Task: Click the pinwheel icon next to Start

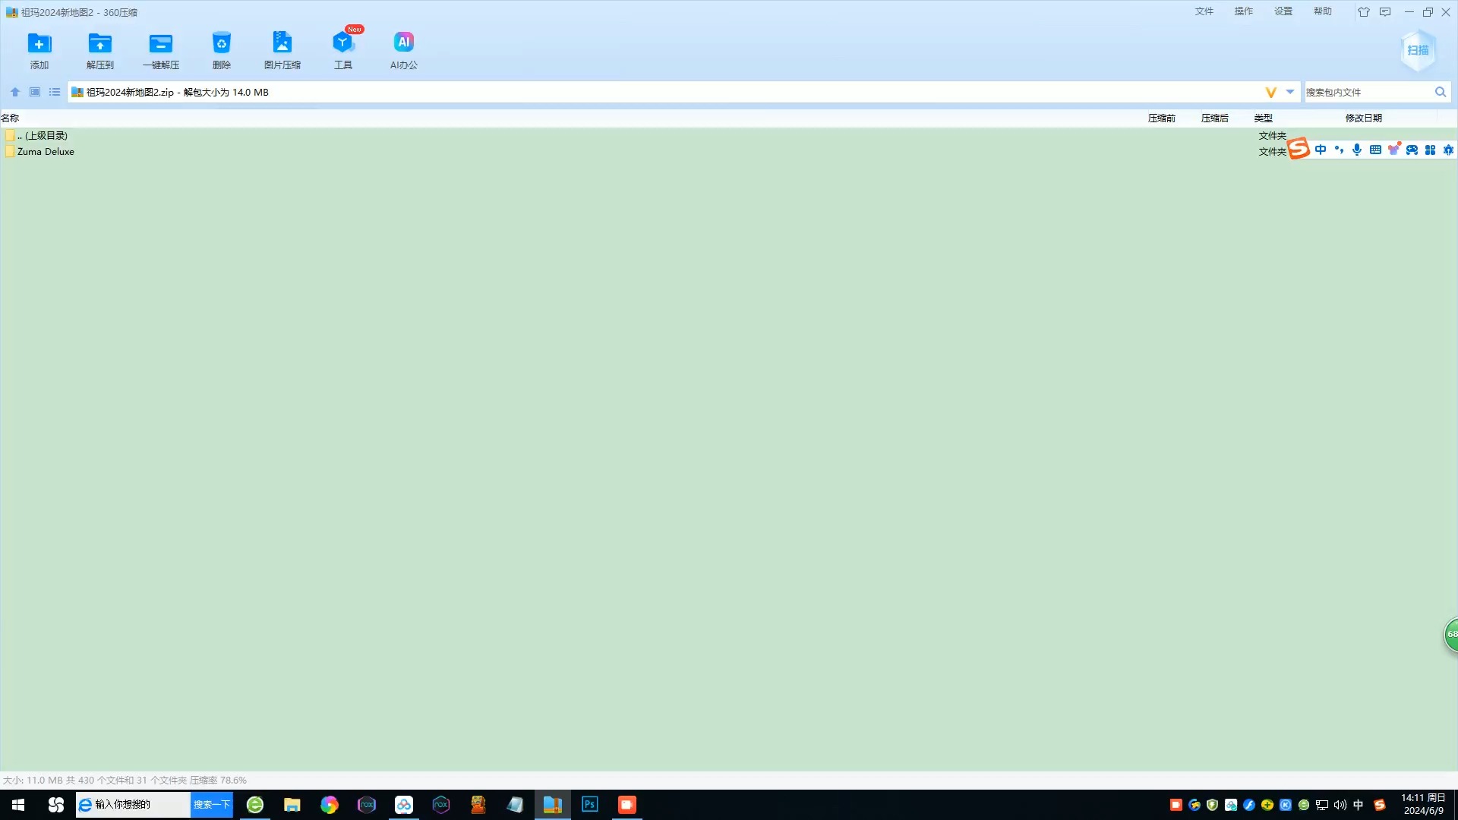Action: 56,805
